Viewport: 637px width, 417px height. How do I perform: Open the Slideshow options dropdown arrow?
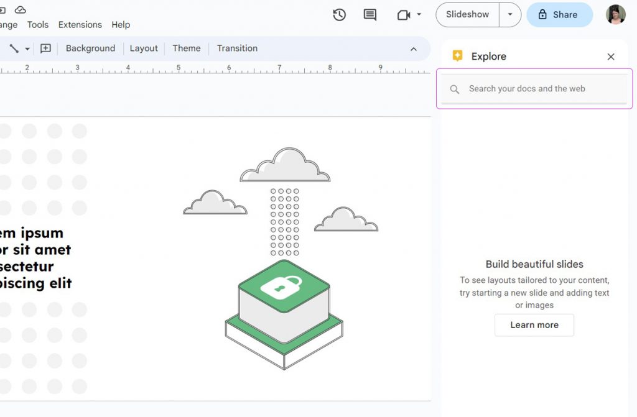coord(511,14)
